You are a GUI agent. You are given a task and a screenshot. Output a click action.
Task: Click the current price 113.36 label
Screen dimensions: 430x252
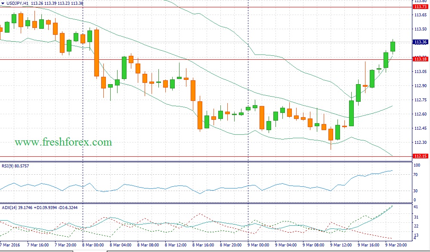[420, 42]
